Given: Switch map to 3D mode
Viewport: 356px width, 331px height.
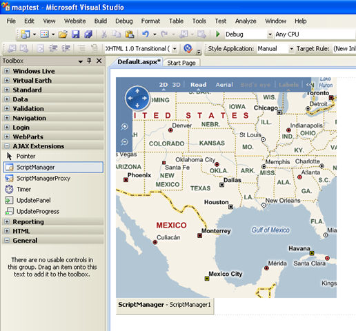Looking at the screenshot, I should [x=177, y=85].
